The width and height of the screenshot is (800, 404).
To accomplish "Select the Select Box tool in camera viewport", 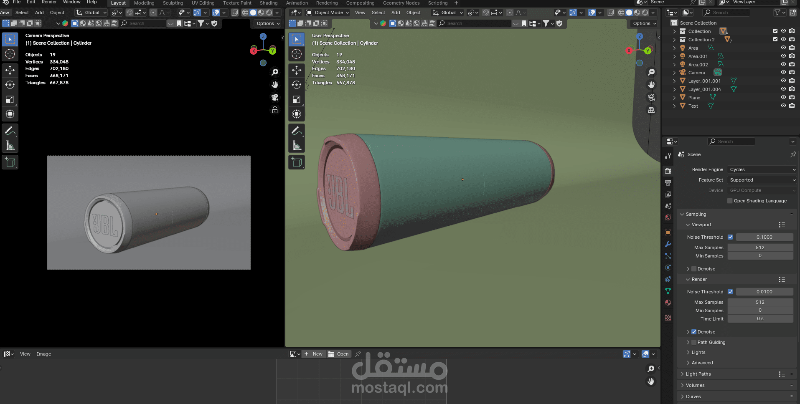I will [x=10, y=39].
